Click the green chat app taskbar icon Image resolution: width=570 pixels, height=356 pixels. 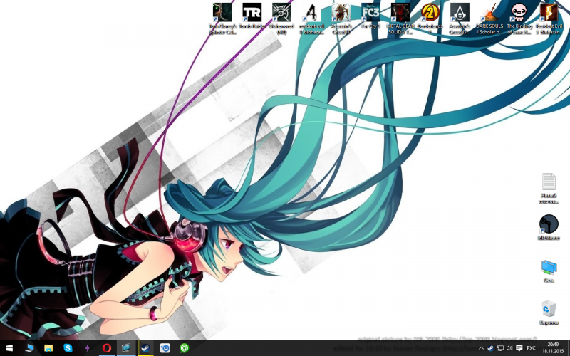click(x=185, y=348)
